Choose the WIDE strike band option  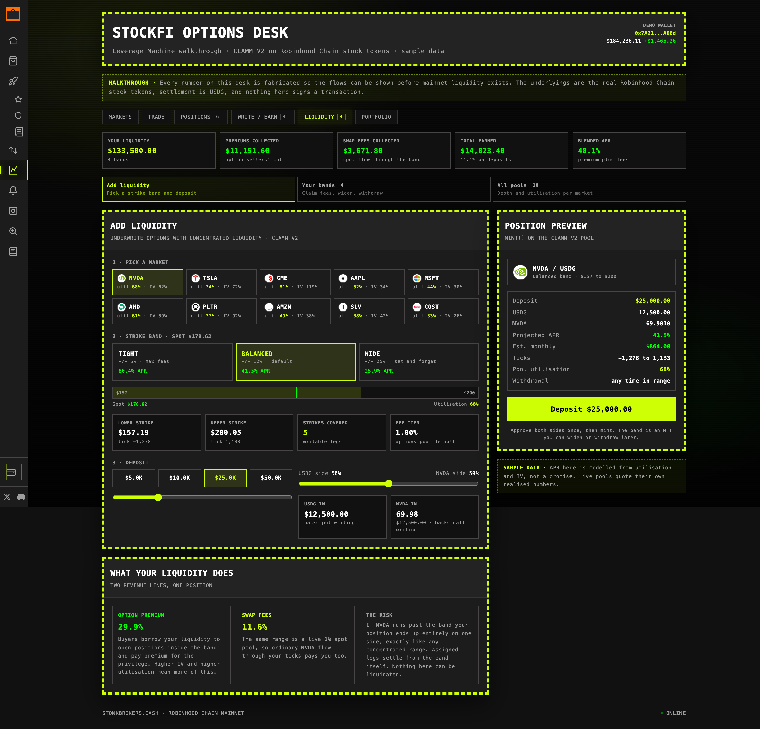[419, 362]
